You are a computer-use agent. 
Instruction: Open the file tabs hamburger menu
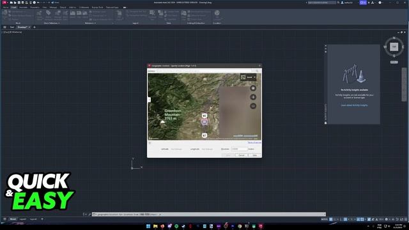4,27
